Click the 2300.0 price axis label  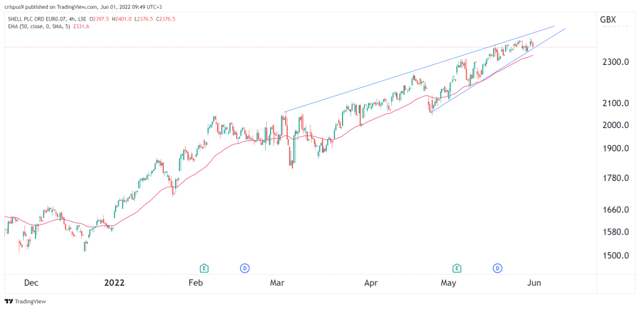click(614, 62)
